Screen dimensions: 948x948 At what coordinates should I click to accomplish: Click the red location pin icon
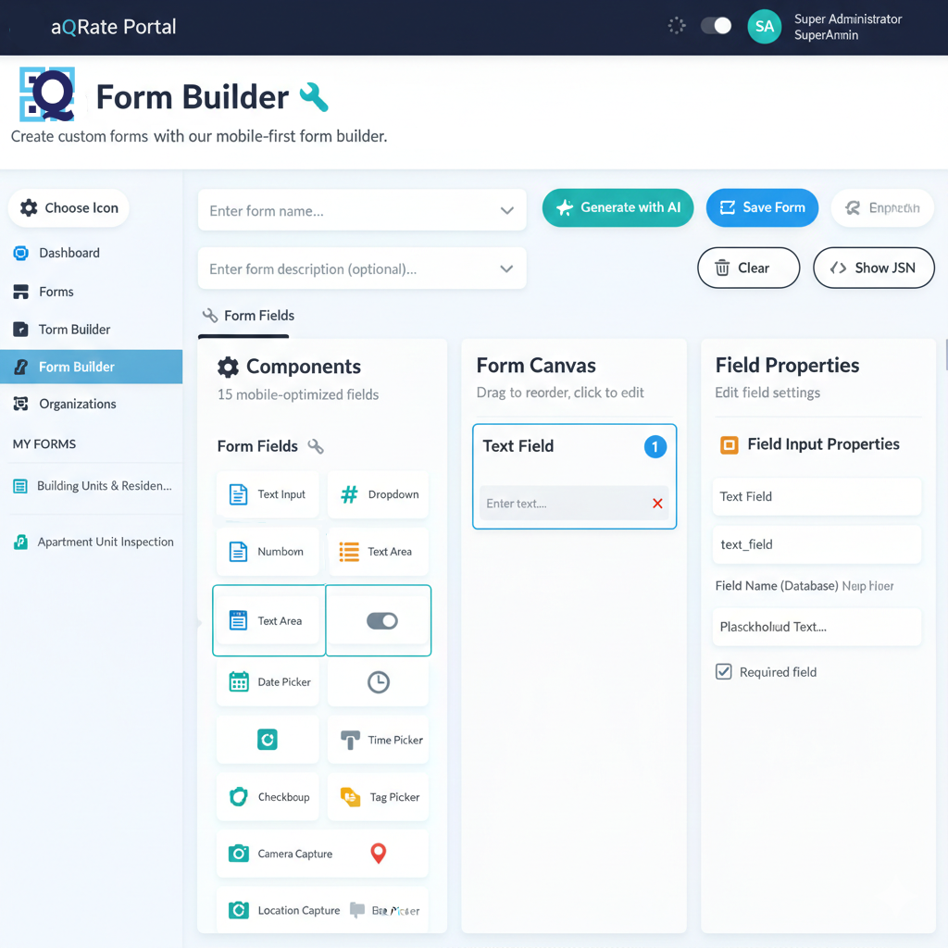click(379, 853)
